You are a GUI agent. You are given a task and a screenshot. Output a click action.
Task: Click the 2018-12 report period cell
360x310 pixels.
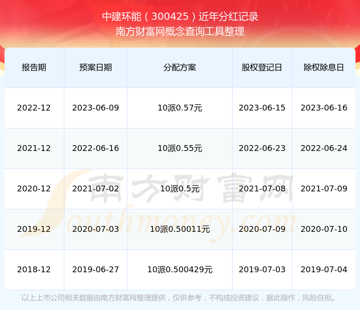34,269
